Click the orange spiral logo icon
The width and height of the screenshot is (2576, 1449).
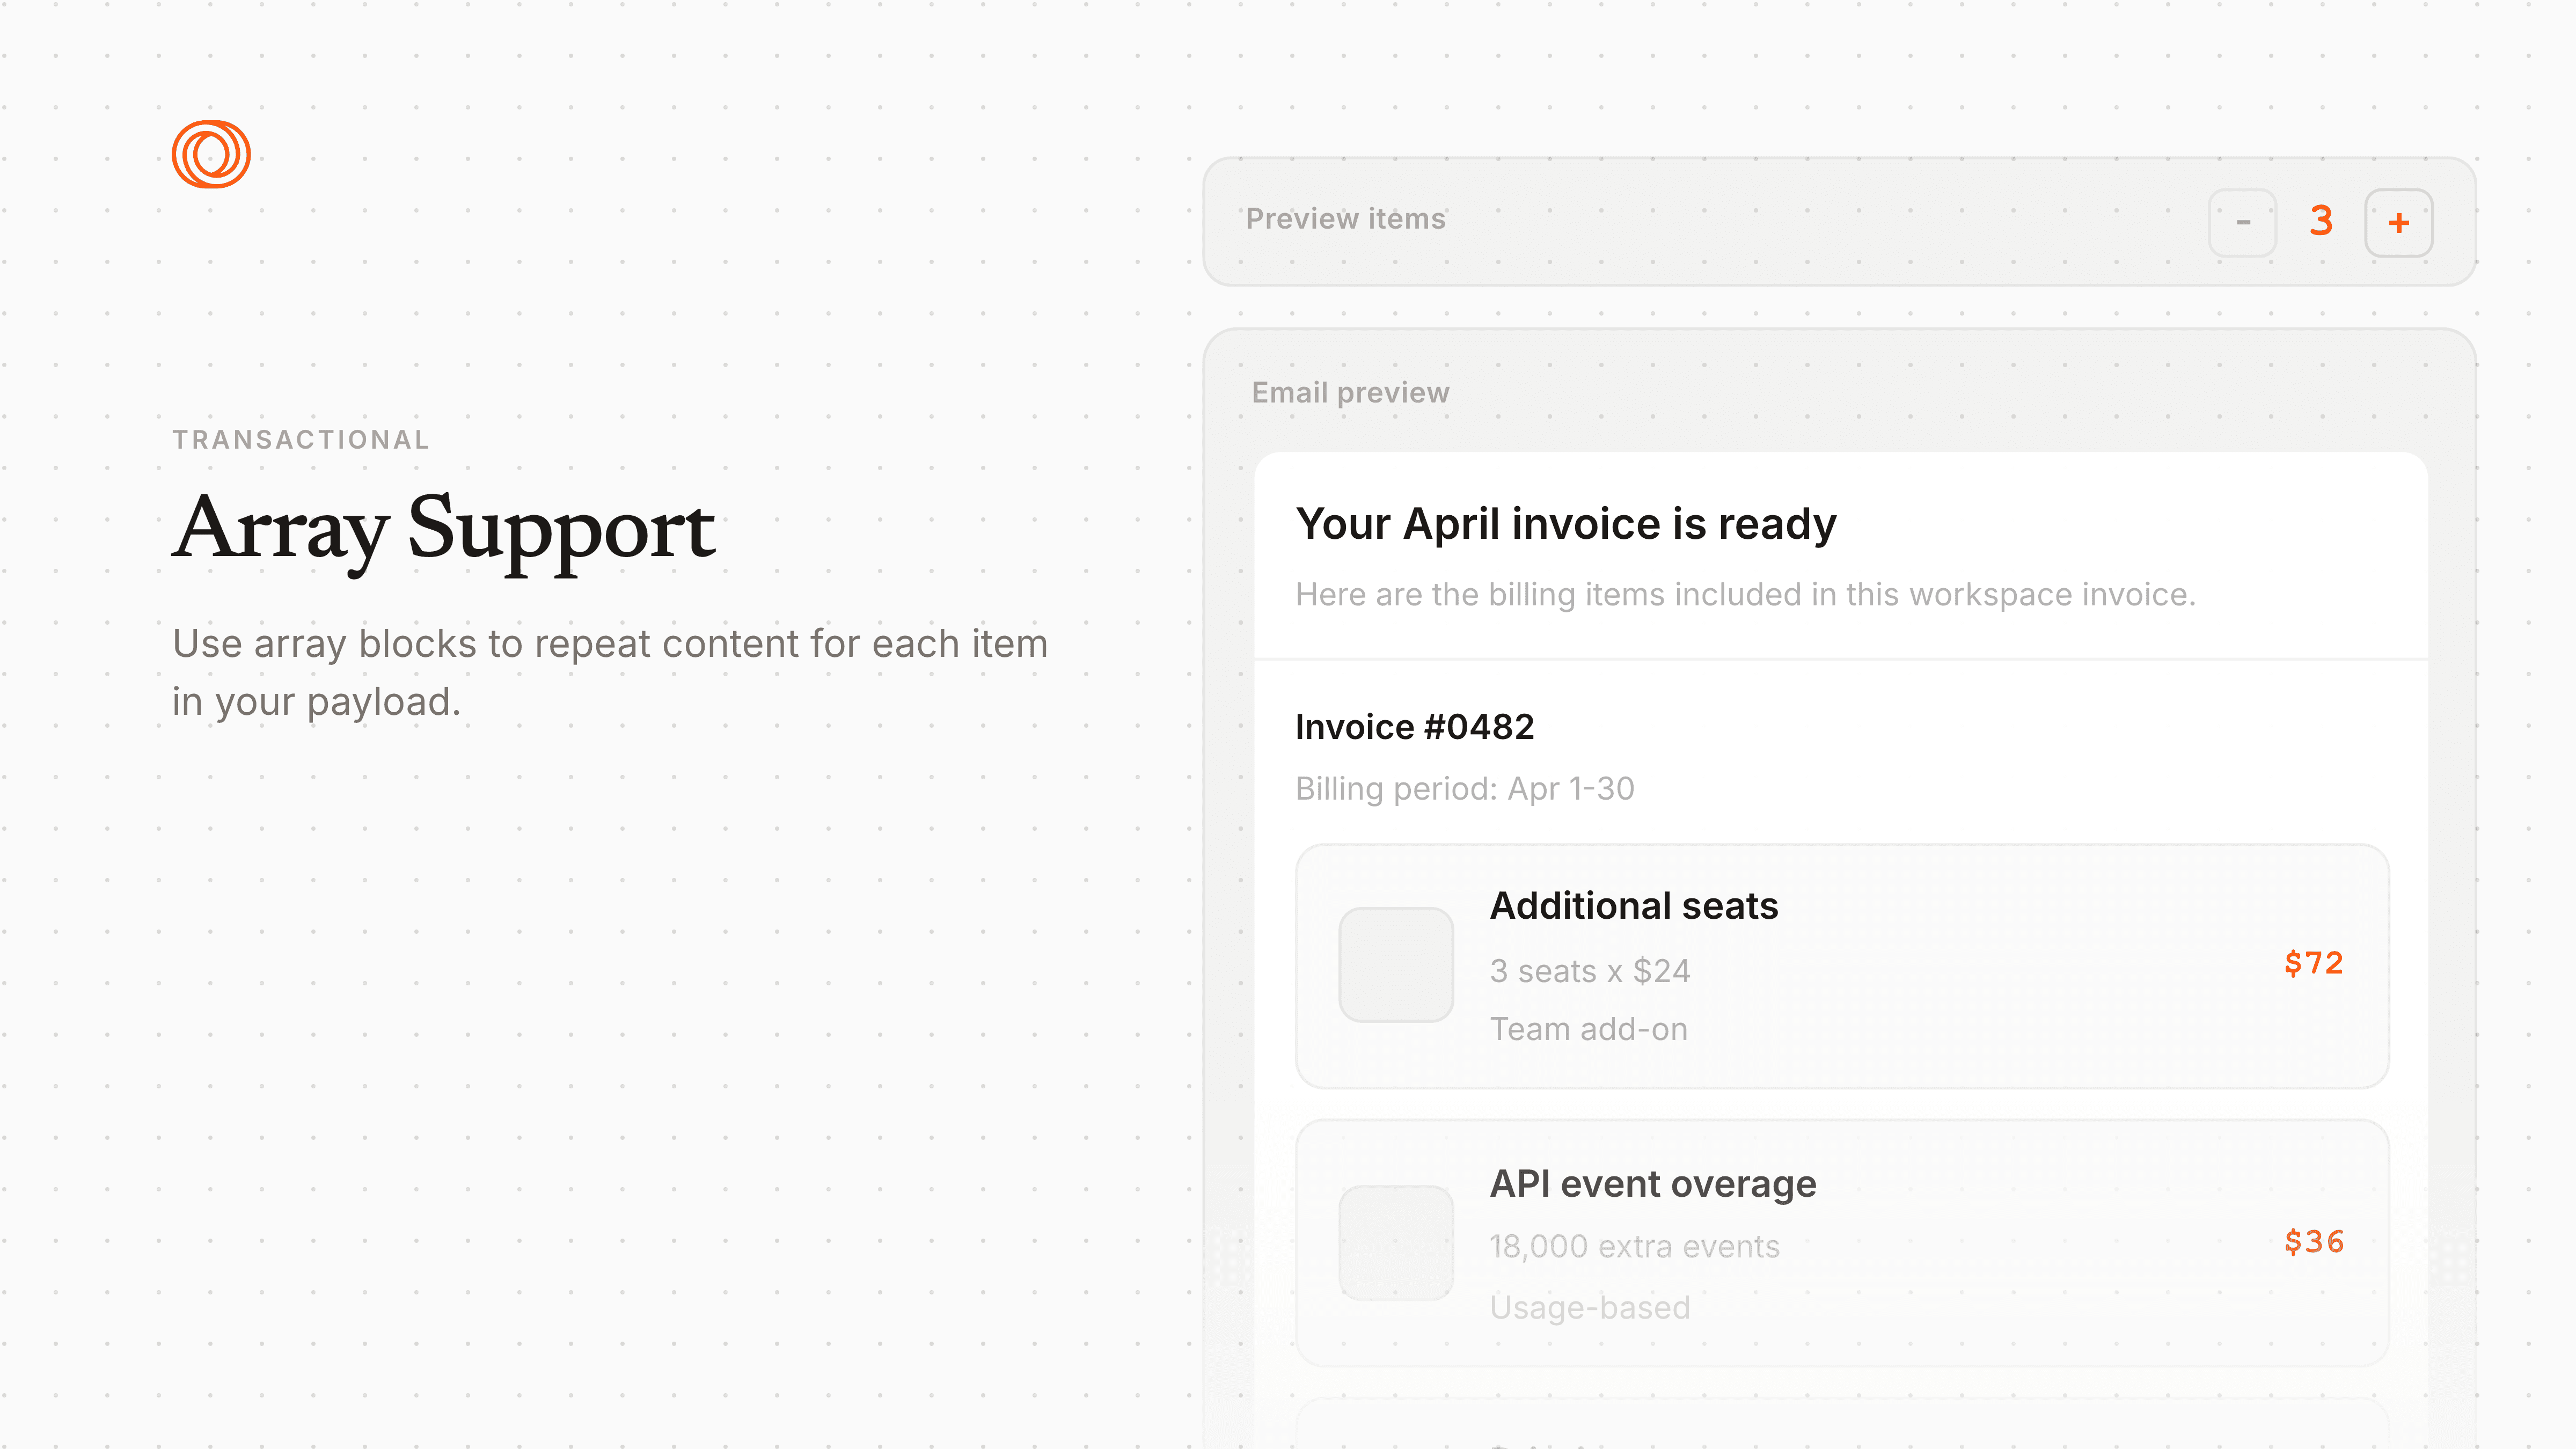[x=211, y=154]
